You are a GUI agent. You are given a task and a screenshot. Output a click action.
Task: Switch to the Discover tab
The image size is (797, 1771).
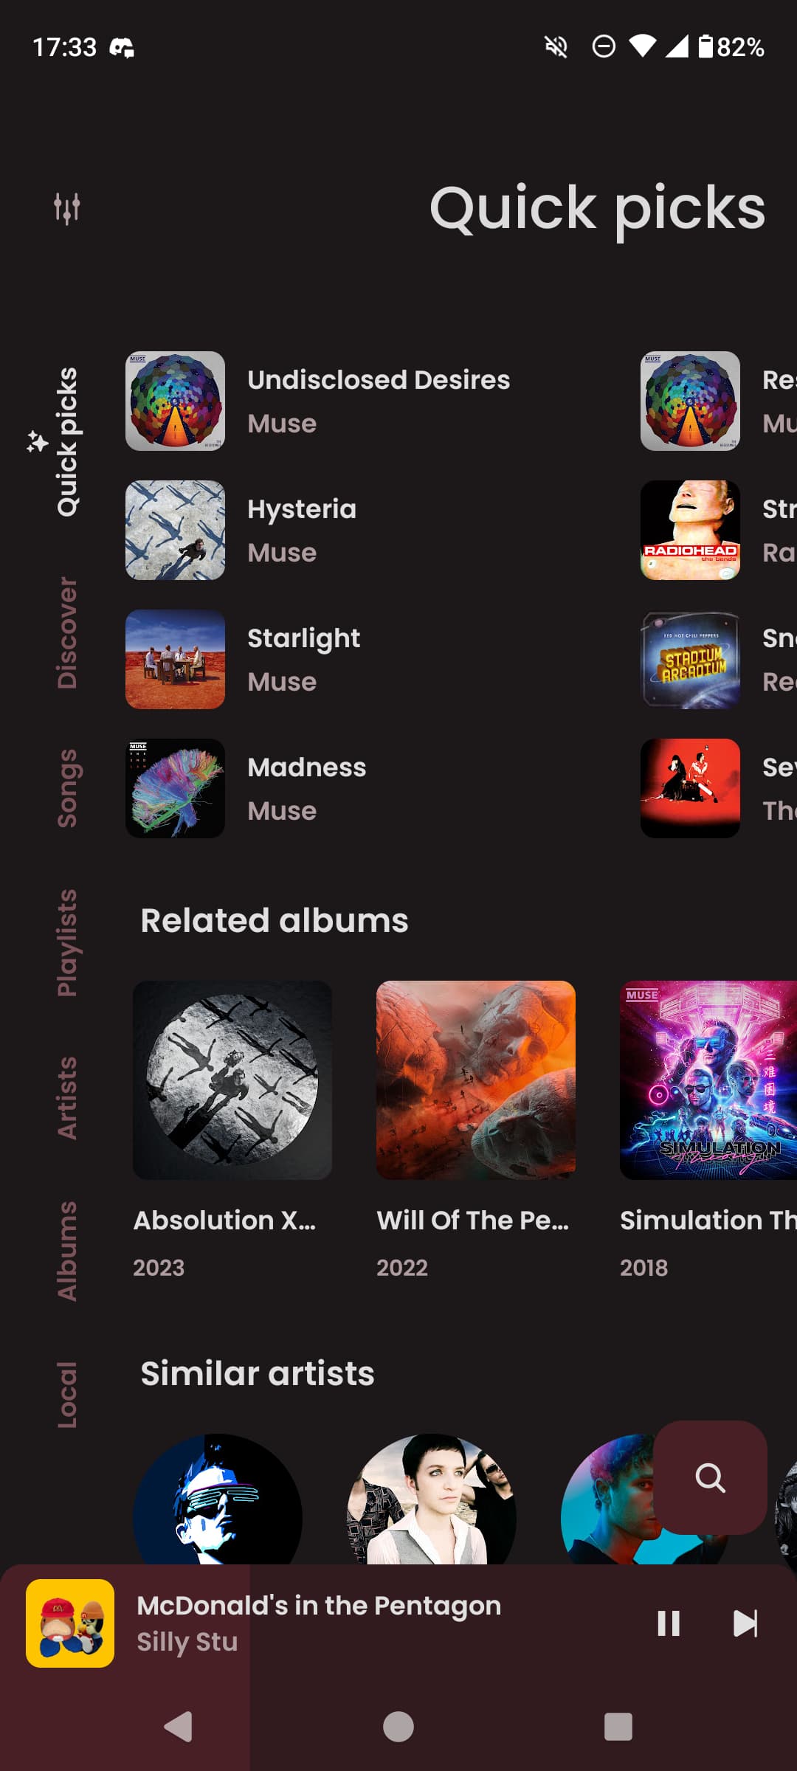[x=67, y=633]
